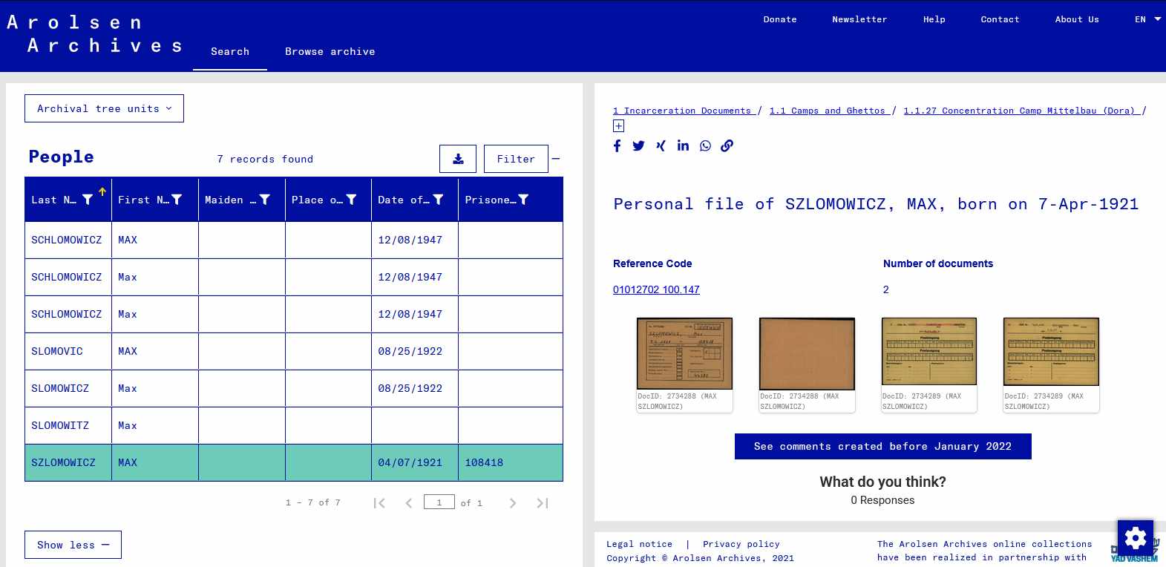The height and width of the screenshot is (567, 1166).
Task: Share the file on Twitter
Action: pyautogui.click(x=638, y=146)
